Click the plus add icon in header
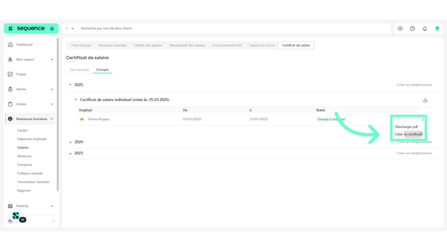The height and width of the screenshot is (251, 447). [400, 29]
